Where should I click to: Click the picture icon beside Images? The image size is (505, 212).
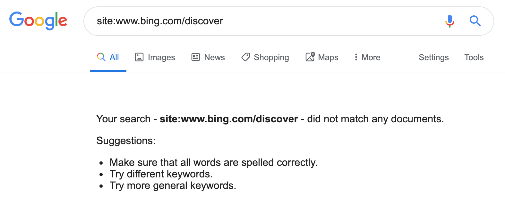coord(139,57)
